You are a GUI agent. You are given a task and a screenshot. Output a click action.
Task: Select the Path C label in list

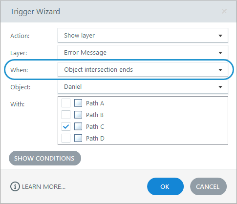pos(95,126)
